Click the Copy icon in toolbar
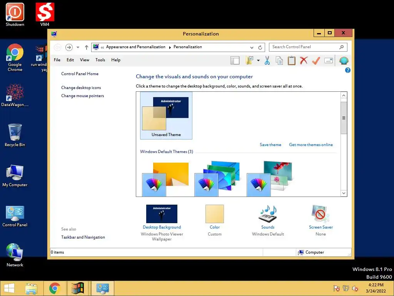The height and width of the screenshot is (296, 394). 279,61
